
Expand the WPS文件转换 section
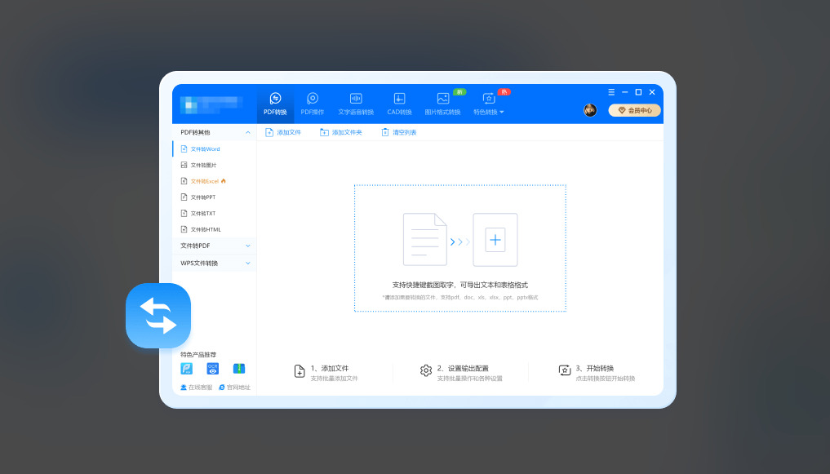tap(215, 263)
